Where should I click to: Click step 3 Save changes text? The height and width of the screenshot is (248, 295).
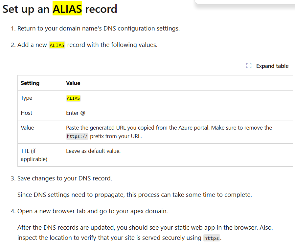pyautogui.click(x=64, y=178)
